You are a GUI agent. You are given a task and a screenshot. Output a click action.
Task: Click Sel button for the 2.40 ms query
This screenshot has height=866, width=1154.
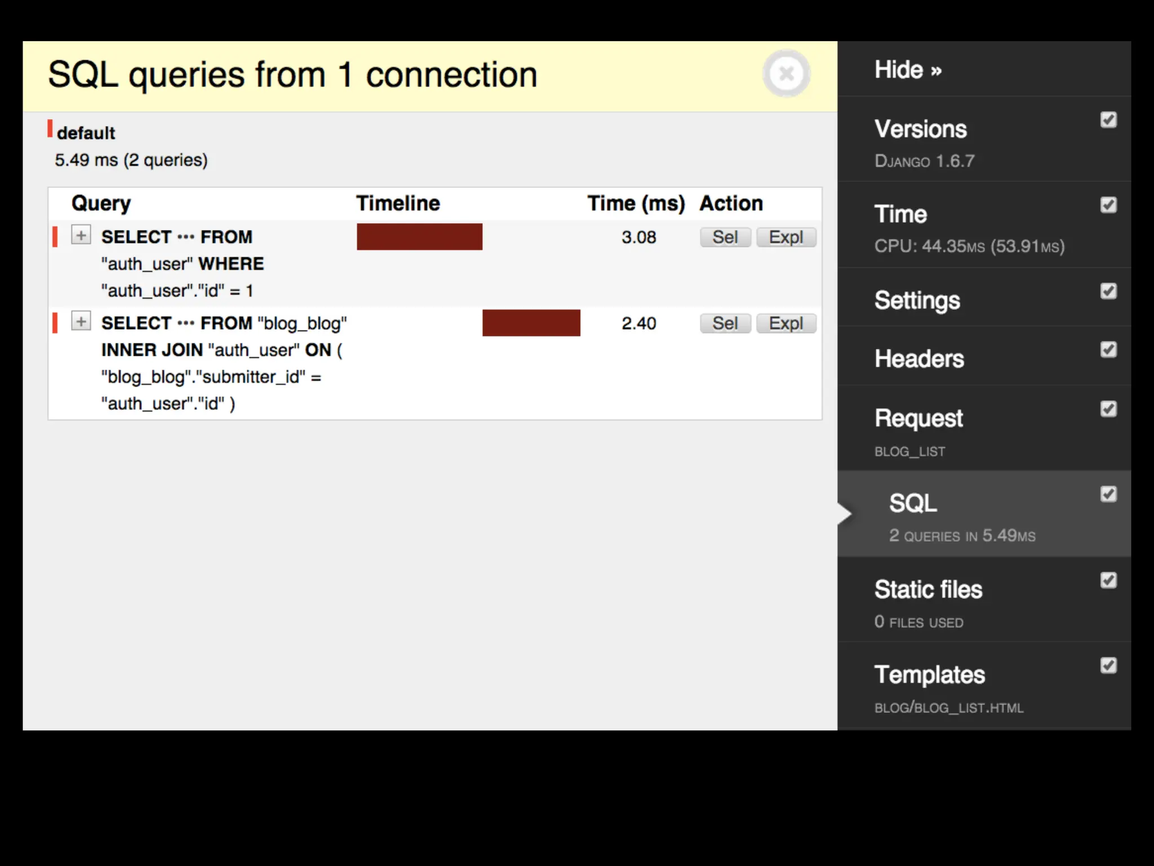(725, 324)
